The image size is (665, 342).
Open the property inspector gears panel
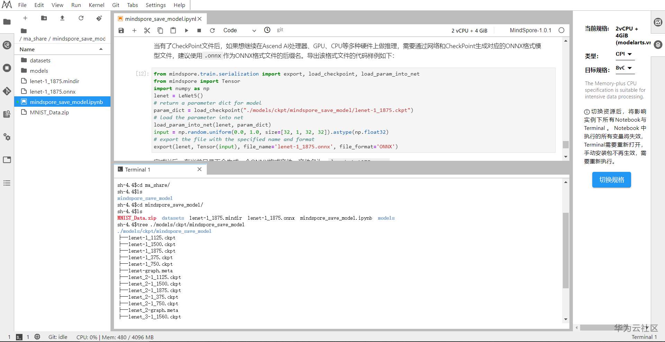(7, 137)
